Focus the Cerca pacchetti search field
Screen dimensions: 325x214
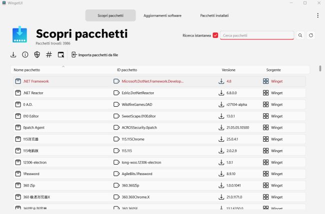click(257, 35)
